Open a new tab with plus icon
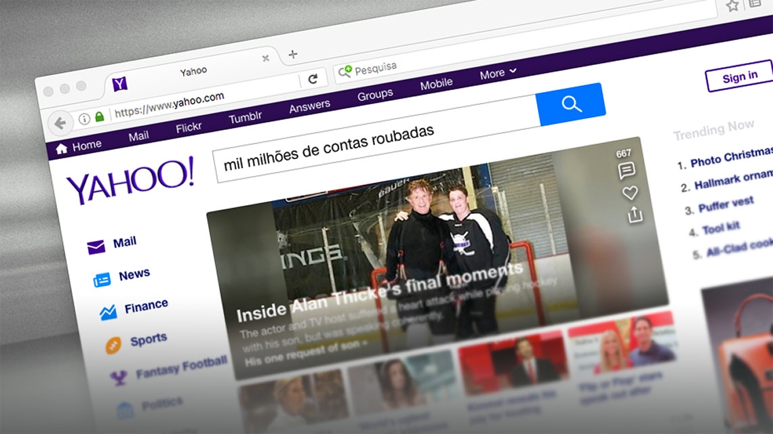 pyautogui.click(x=293, y=54)
